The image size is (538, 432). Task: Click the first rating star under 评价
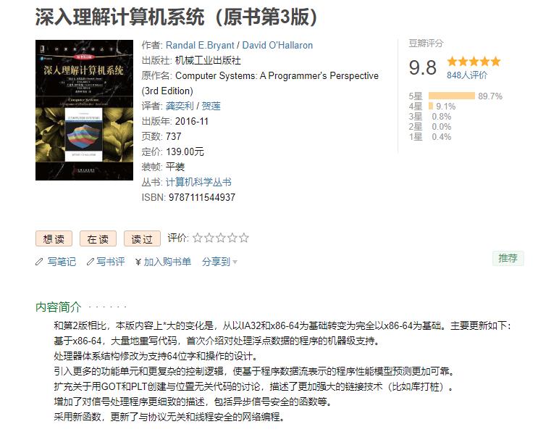pyautogui.click(x=197, y=238)
